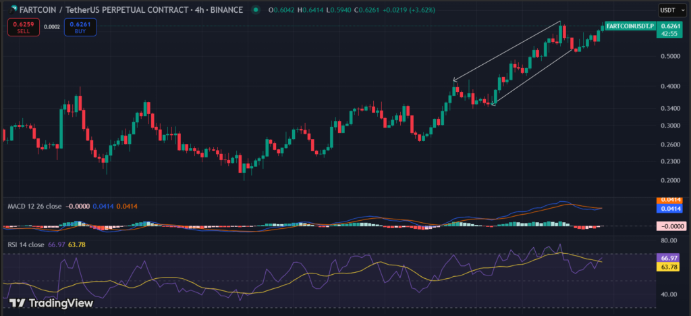Viewport: 691px width, 316px height.
Task: Click the 80.00 RSI axis label
Action: (669, 240)
